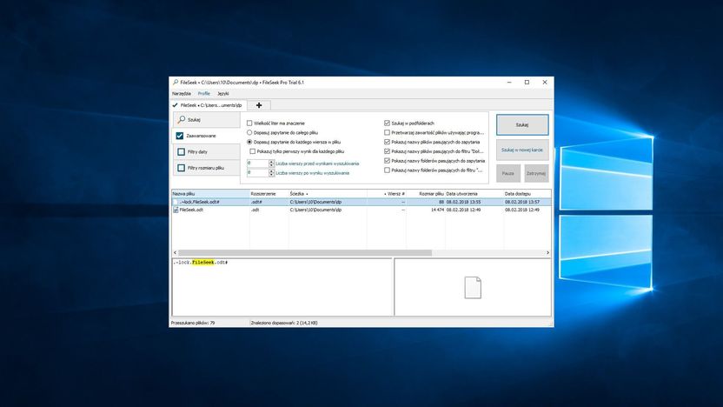Click the plus icon to add a new tab

click(x=259, y=105)
